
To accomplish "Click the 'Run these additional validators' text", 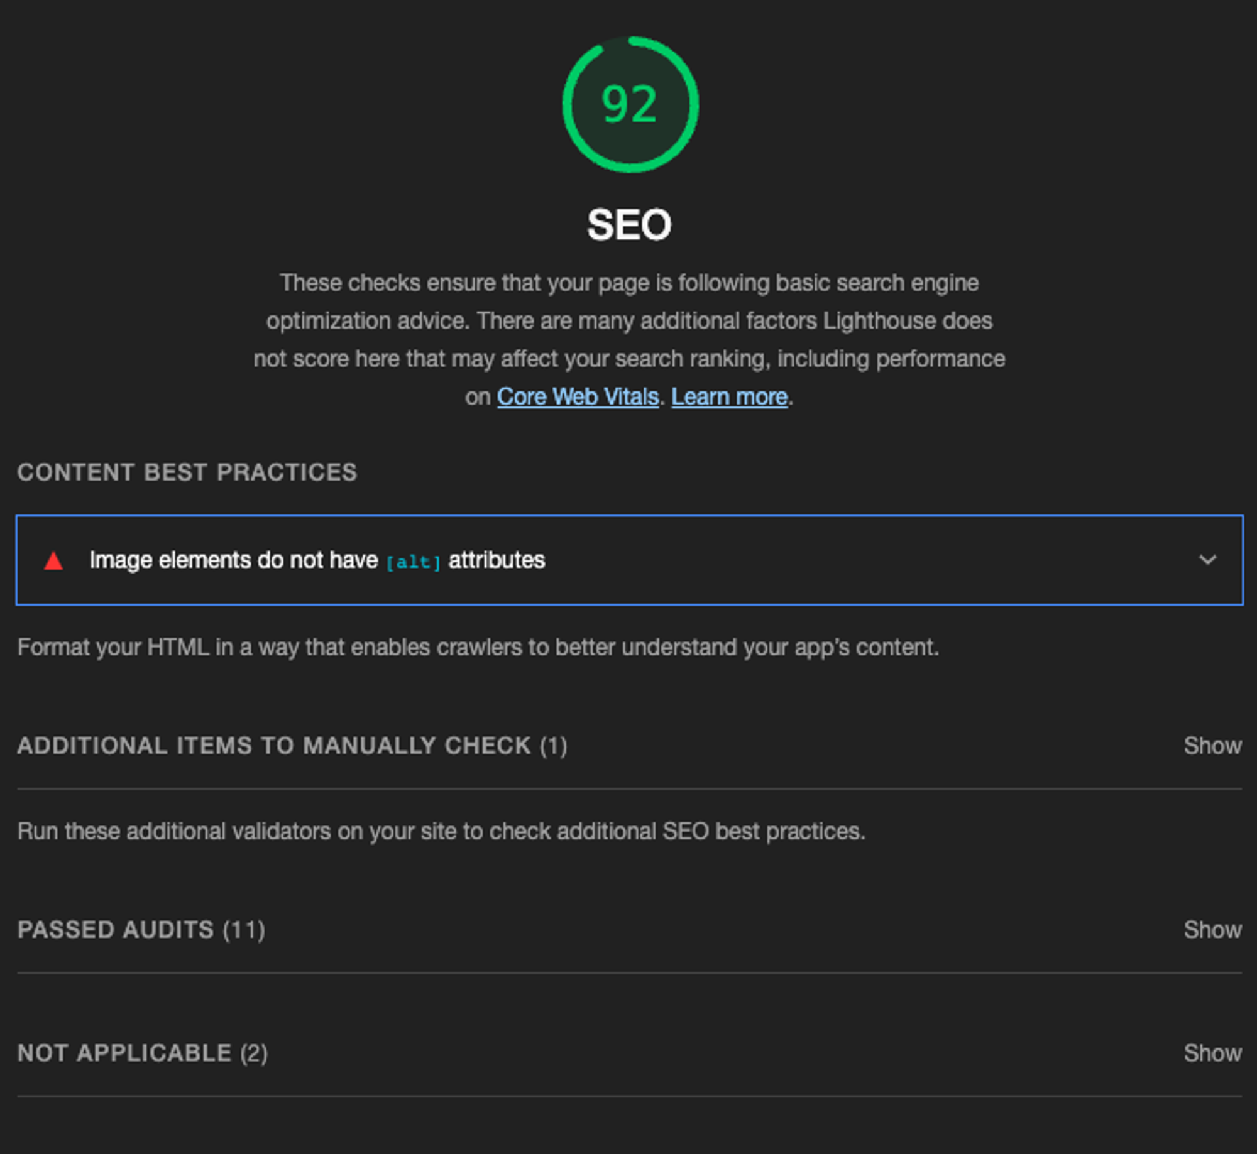I will point(441,831).
